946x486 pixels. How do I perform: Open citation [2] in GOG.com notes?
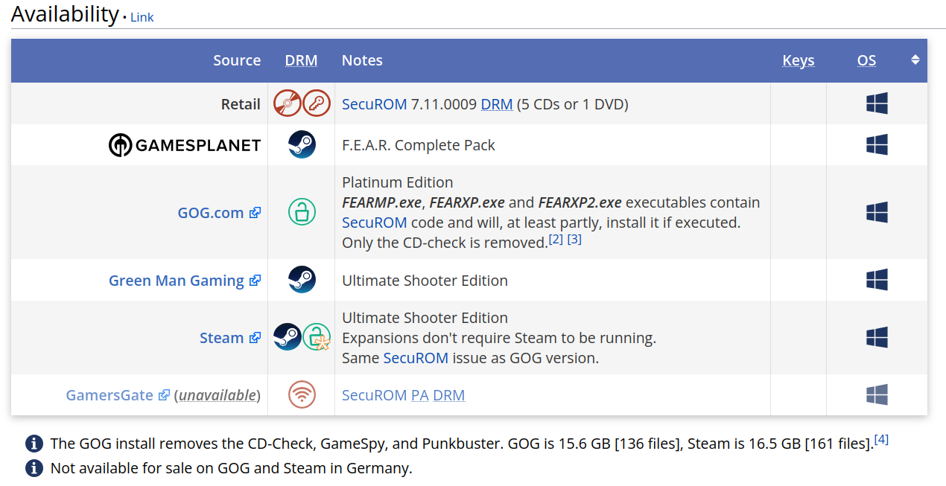point(556,240)
